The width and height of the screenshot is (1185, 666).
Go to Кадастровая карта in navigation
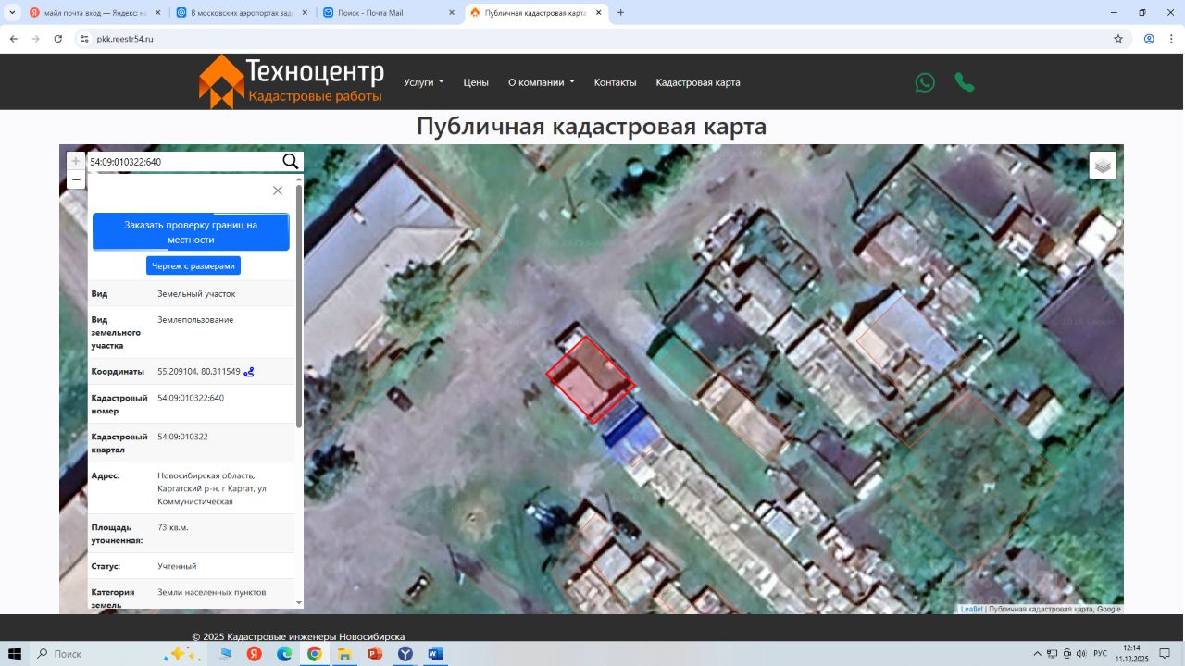698,82
